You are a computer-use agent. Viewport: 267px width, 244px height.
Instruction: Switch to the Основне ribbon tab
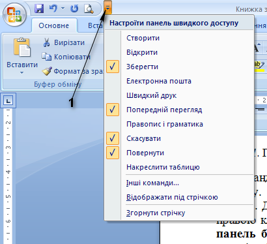[54, 25]
